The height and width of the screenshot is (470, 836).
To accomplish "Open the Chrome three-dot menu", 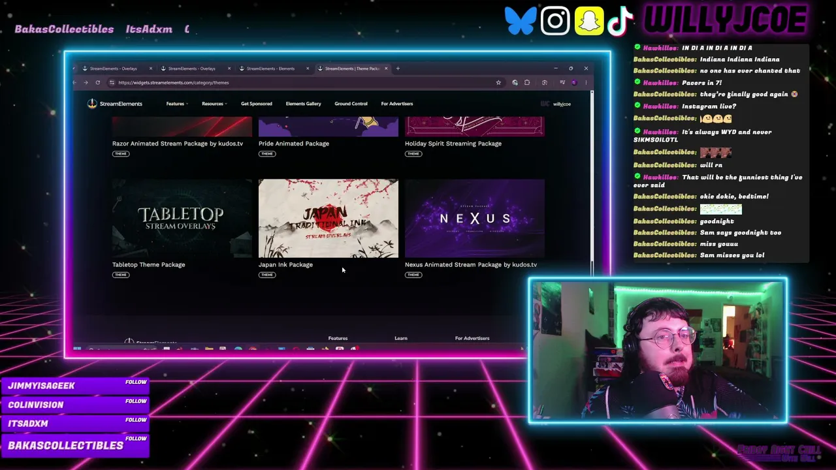I will tap(586, 82).
